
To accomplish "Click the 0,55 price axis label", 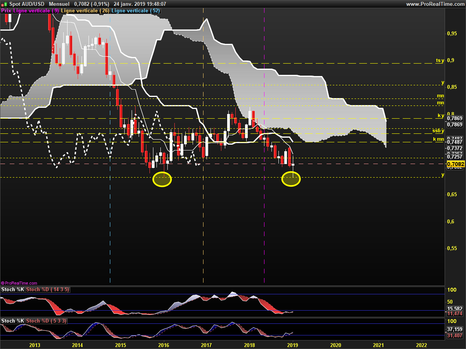I will [x=452, y=248].
